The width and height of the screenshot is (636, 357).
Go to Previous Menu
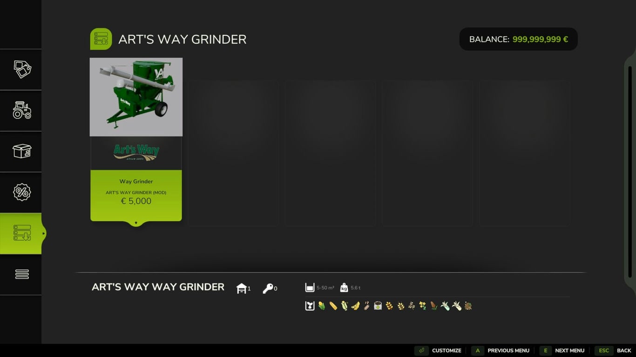pos(501,350)
